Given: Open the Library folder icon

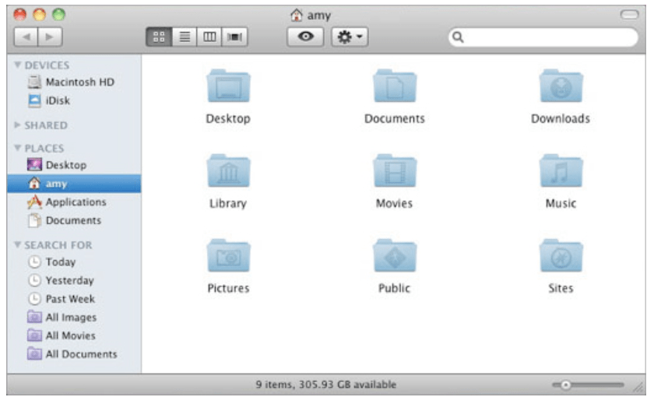Looking at the screenshot, I should point(227,171).
